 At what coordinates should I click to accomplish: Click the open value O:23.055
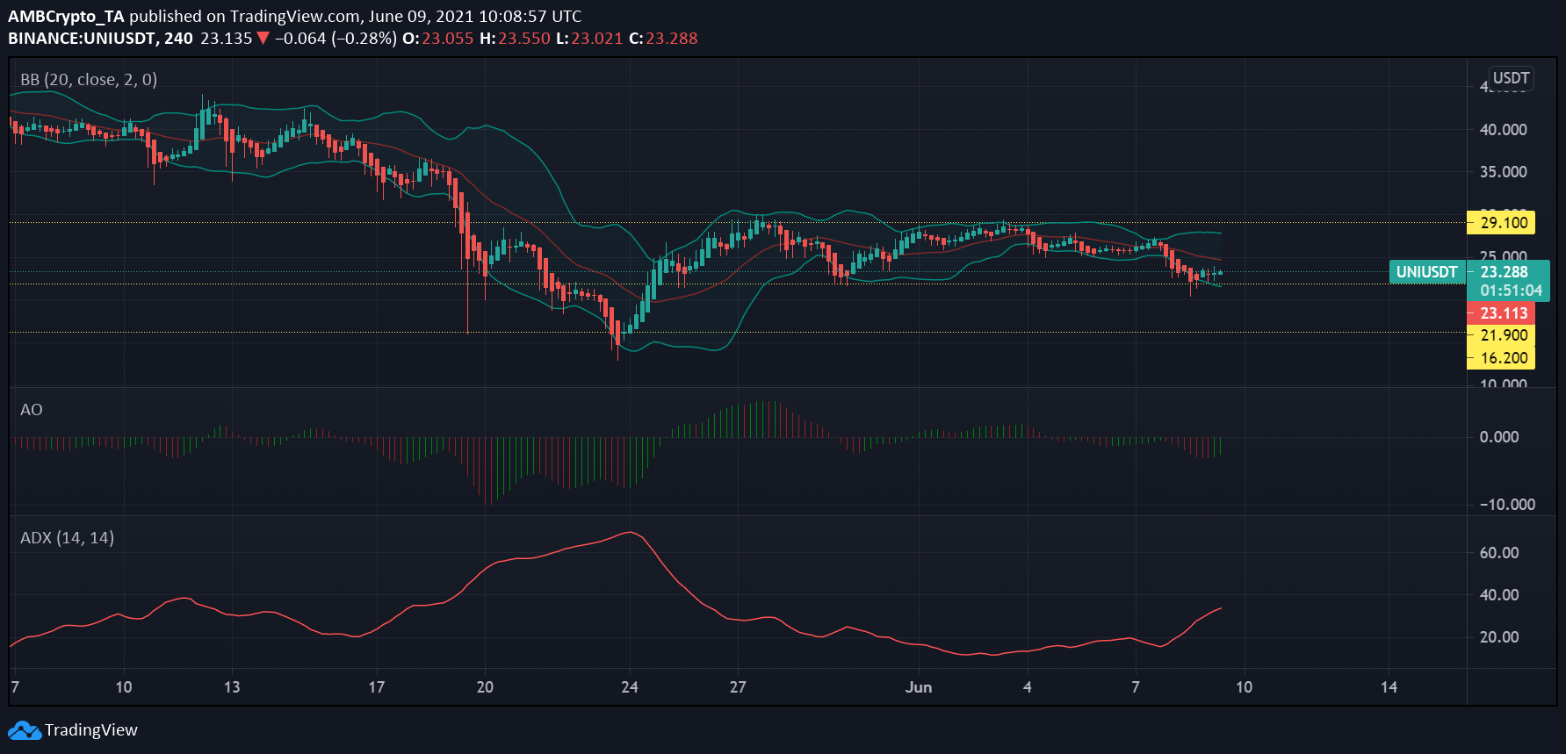437,39
